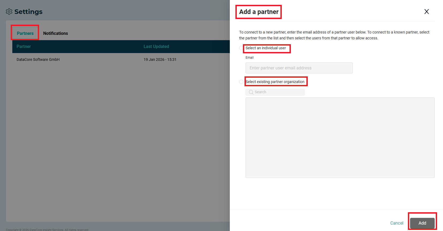
Task: Focus the partner user email address field
Action: click(299, 68)
